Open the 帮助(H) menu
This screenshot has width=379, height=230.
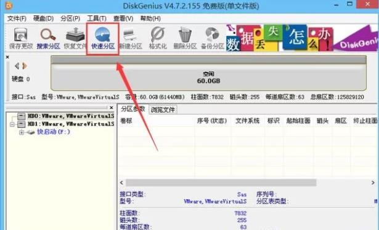click(150, 18)
